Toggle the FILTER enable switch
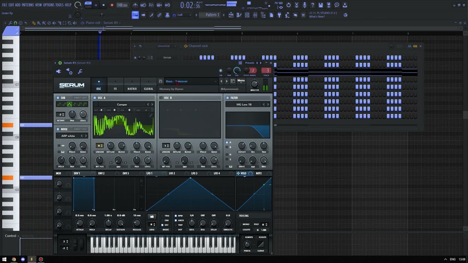 227,98
